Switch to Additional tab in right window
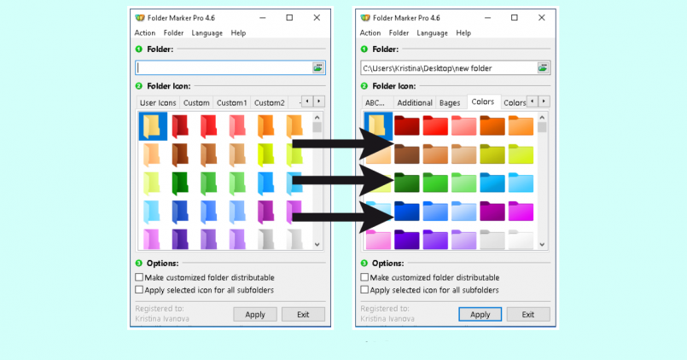Viewport: 687px width, 360px height. coord(415,102)
